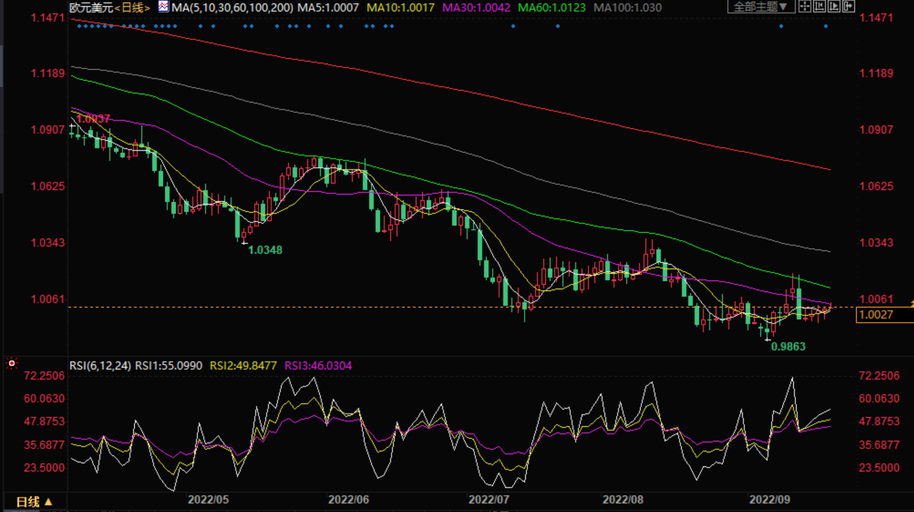Image resolution: width=914 pixels, height=512 pixels.
Task: Select the RSI2:49.8477 legend value
Action: [x=243, y=366]
